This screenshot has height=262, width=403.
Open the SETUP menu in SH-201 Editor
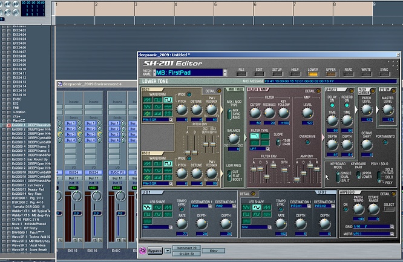click(277, 74)
